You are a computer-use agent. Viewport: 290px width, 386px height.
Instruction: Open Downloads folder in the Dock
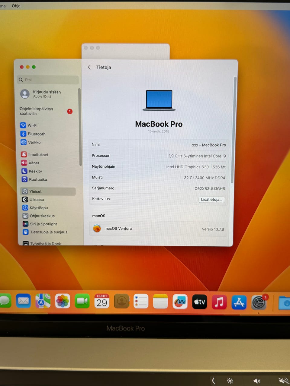284,303
